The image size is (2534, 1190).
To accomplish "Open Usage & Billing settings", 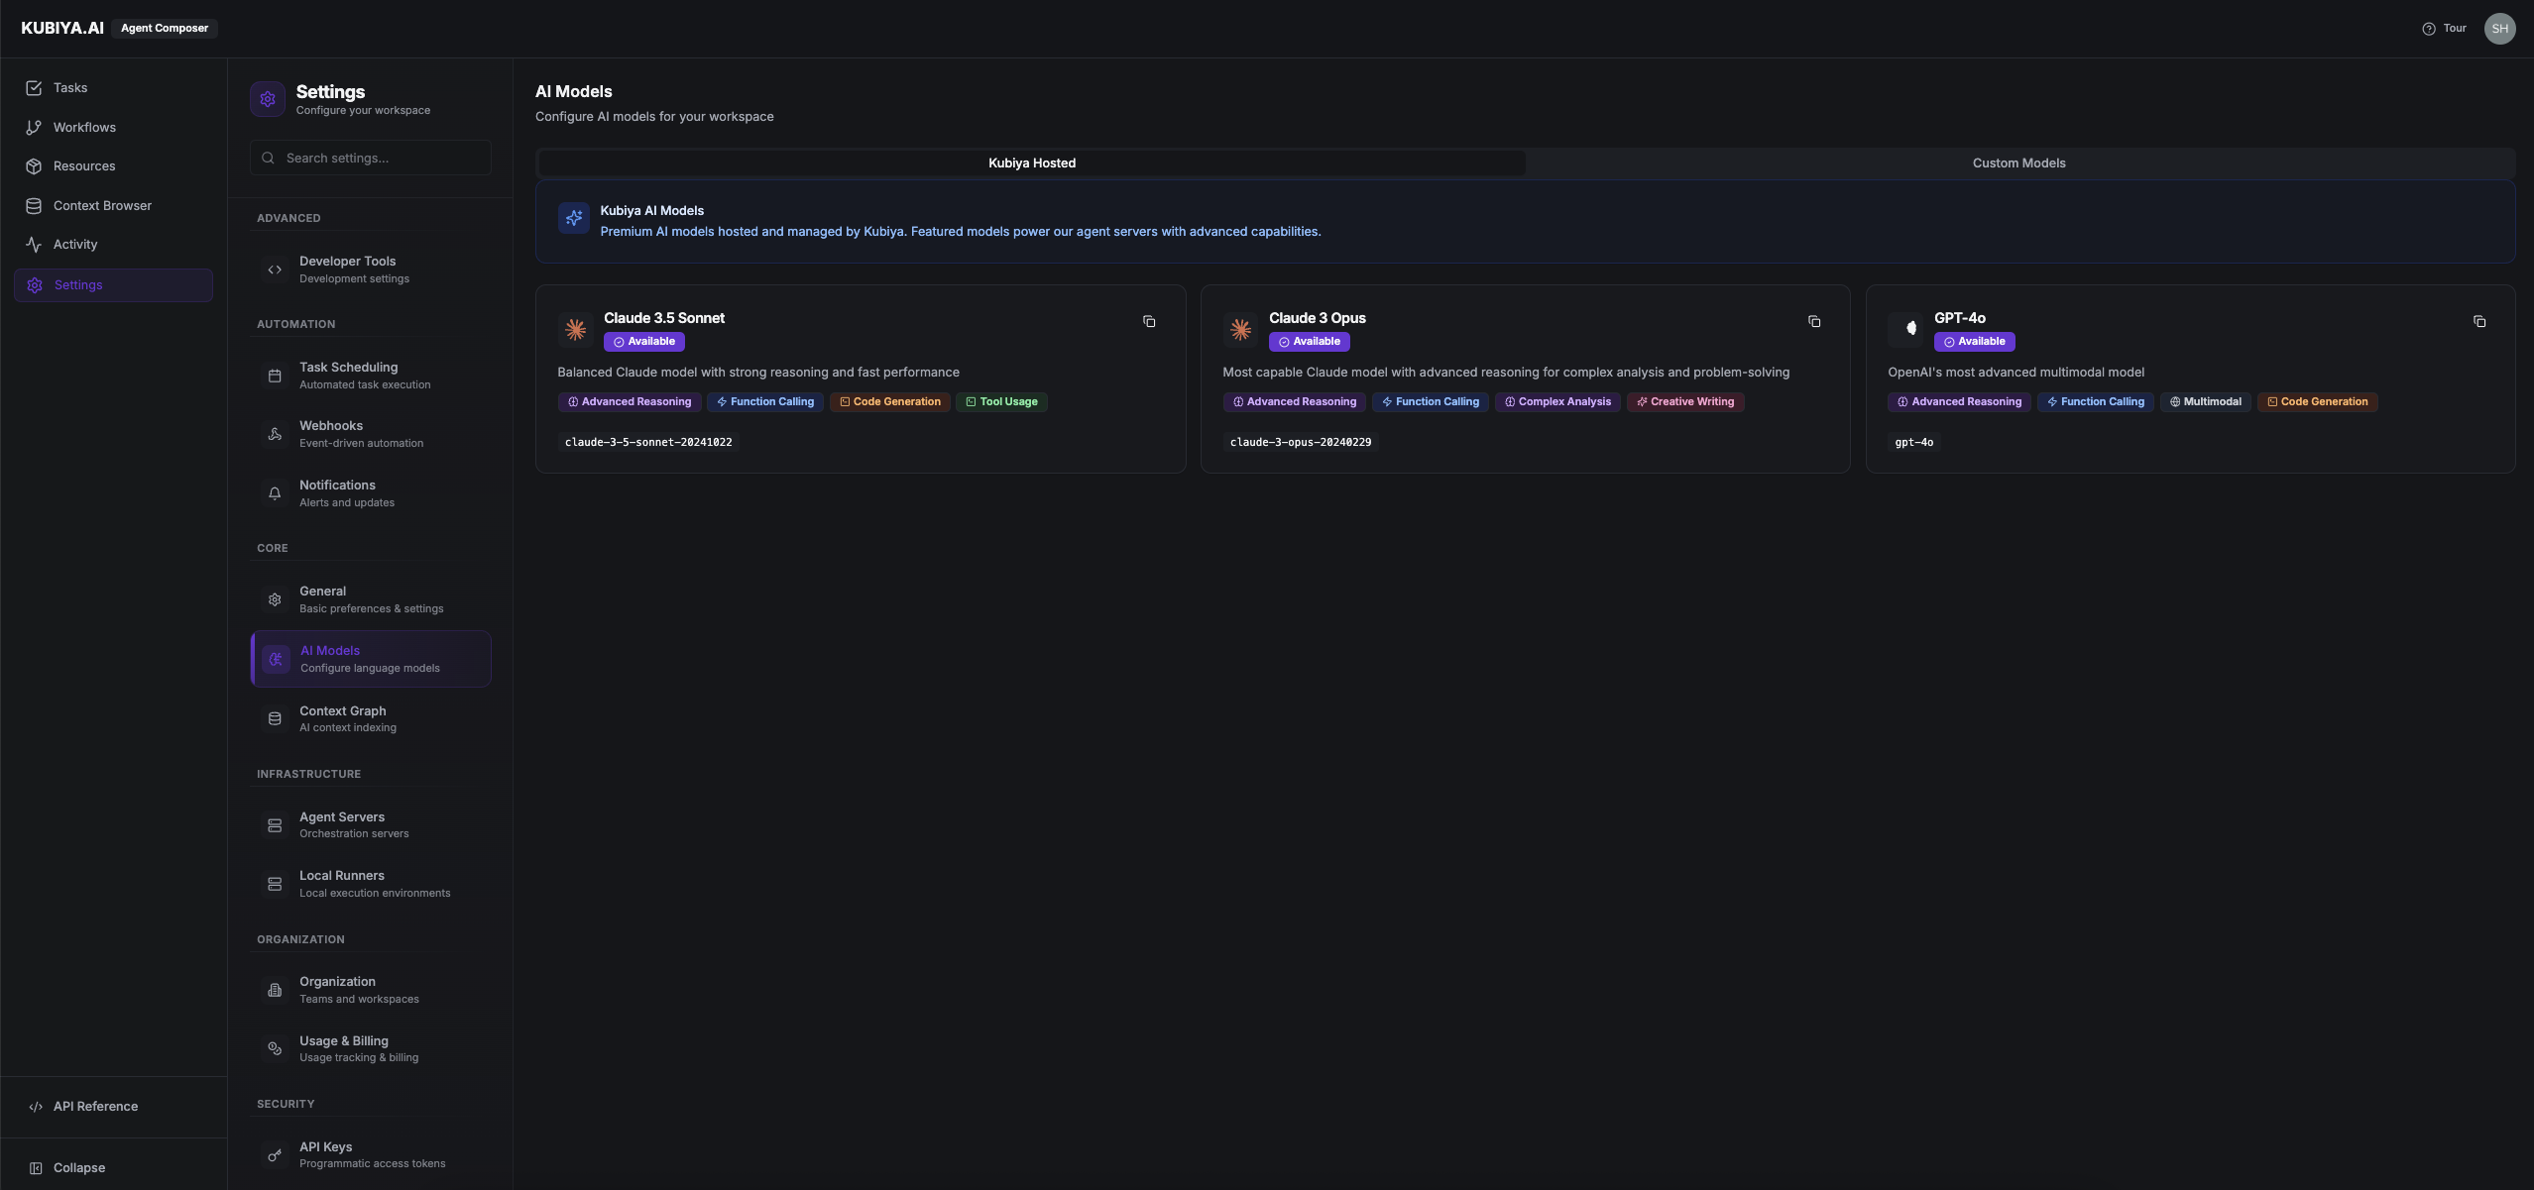I will (371, 1048).
